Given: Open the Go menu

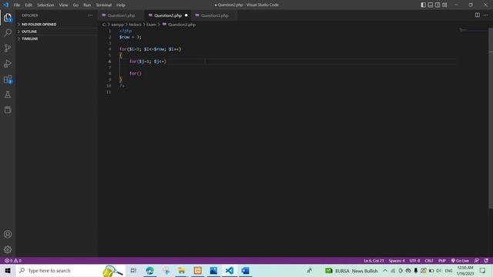Looking at the screenshot, I should click(x=75, y=5).
